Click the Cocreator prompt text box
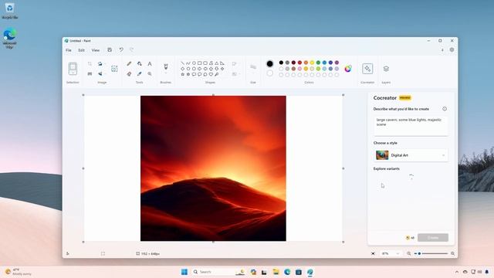Screen dimensions: 494x278 coord(411,126)
